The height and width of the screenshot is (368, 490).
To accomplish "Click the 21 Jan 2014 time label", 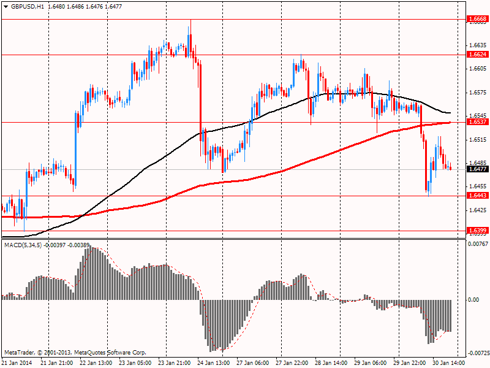I will [17, 363].
